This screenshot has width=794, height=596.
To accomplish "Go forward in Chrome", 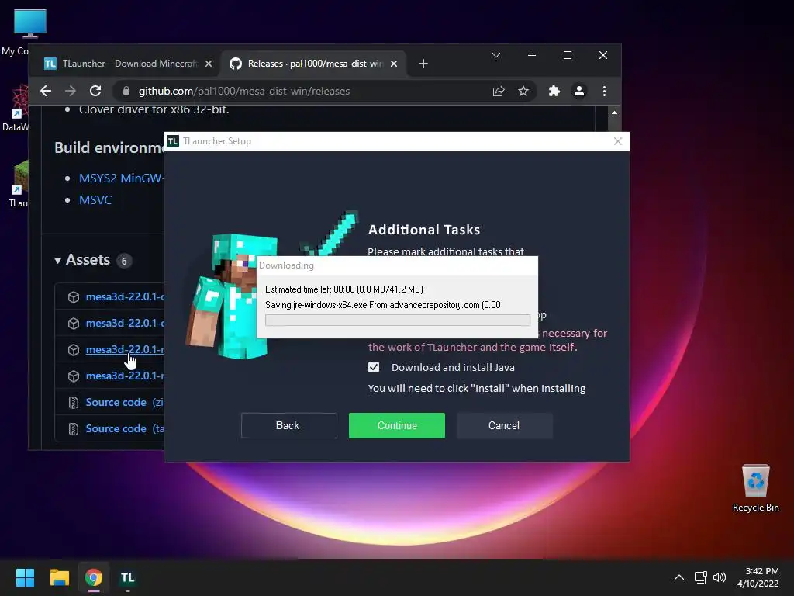I will (71, 92).
